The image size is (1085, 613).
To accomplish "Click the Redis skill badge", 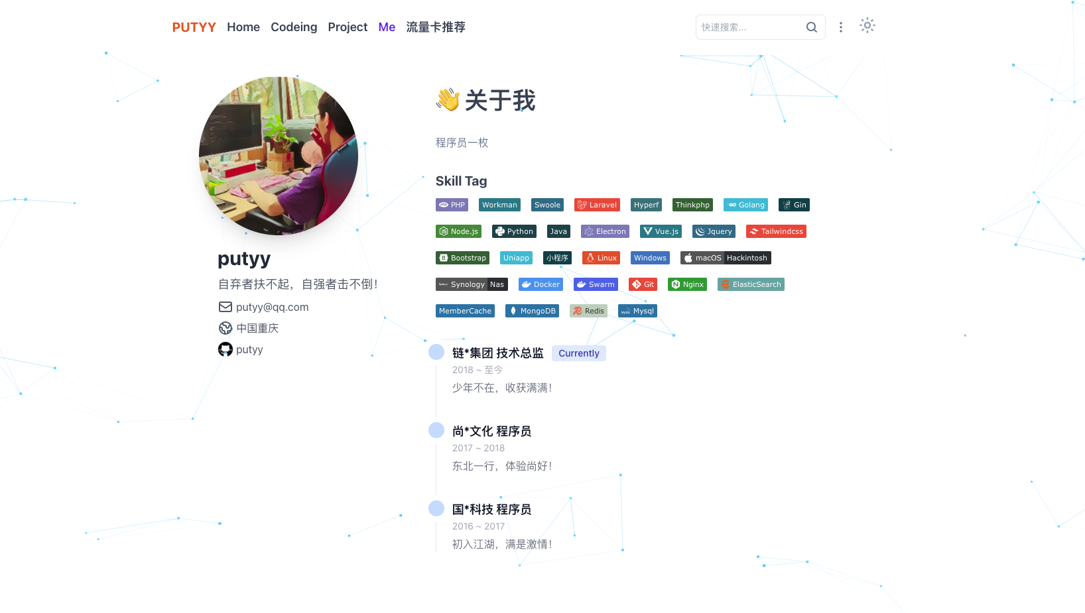I will click(x=588, y=311).
